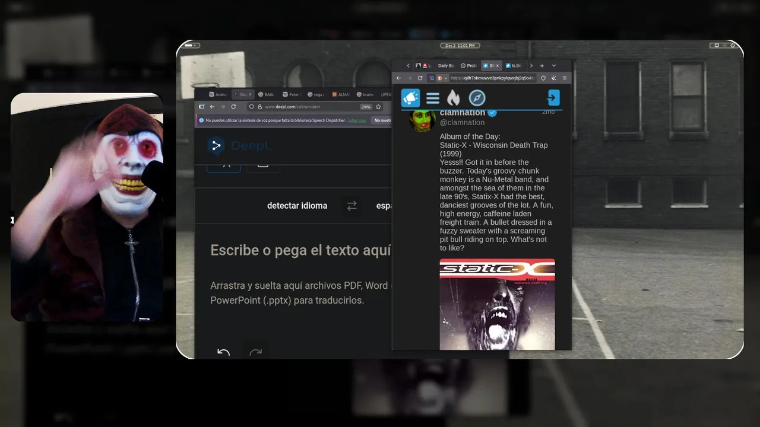This screenshot has width=760, height=427.
Task: Click the tab overview icon in DeepL window
Action: (x=201, y=107)
